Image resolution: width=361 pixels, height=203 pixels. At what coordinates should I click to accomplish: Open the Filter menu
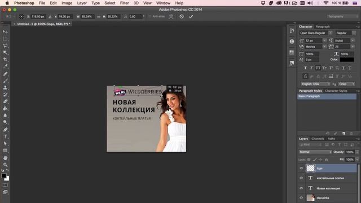124,3
